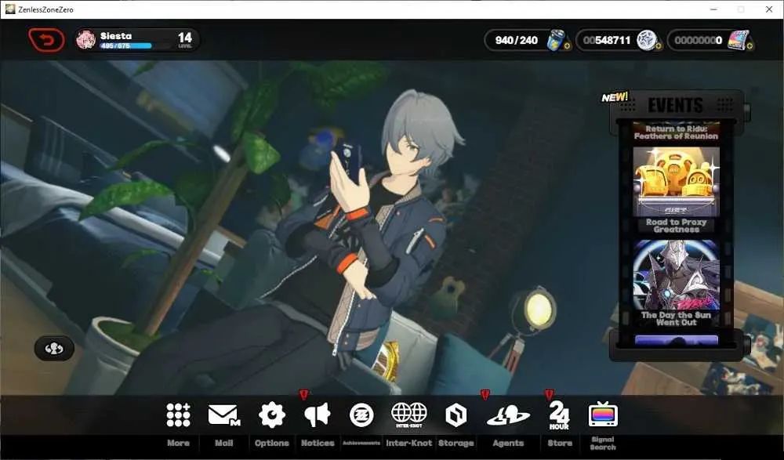Click the 940/240 battery charge counter
Image resolution: width=784 pixels, height=460 pixels.
pos(517,40)
